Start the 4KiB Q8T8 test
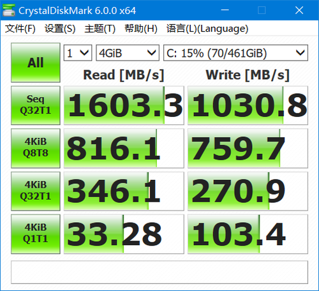 click(x=36, y=148)
